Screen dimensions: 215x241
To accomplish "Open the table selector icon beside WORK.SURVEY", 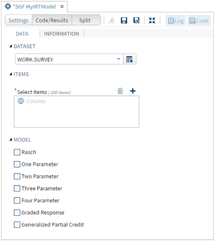I will coord(130,59).
